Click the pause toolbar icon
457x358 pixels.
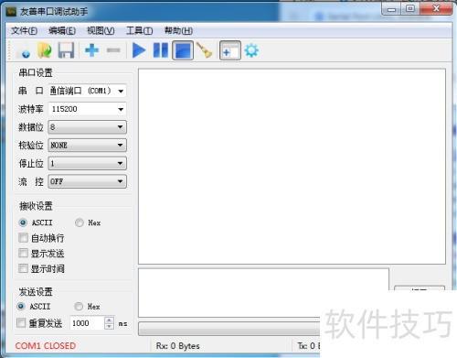(x=161, y=50)
